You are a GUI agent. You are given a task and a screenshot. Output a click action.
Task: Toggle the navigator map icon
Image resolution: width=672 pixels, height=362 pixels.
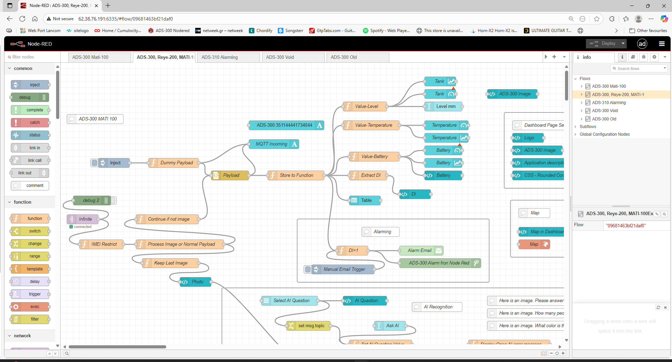(544, 353)
